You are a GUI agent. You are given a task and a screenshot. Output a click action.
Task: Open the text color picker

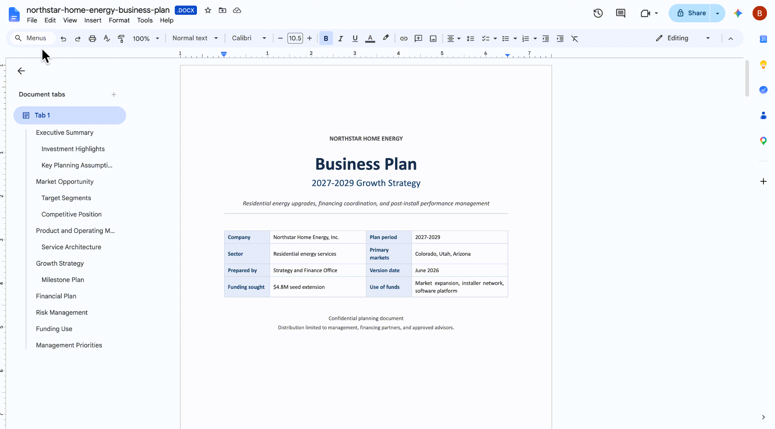point(370,38)
